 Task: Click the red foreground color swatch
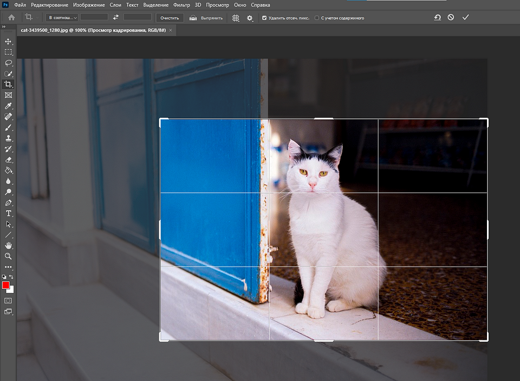tap(6, 285)
